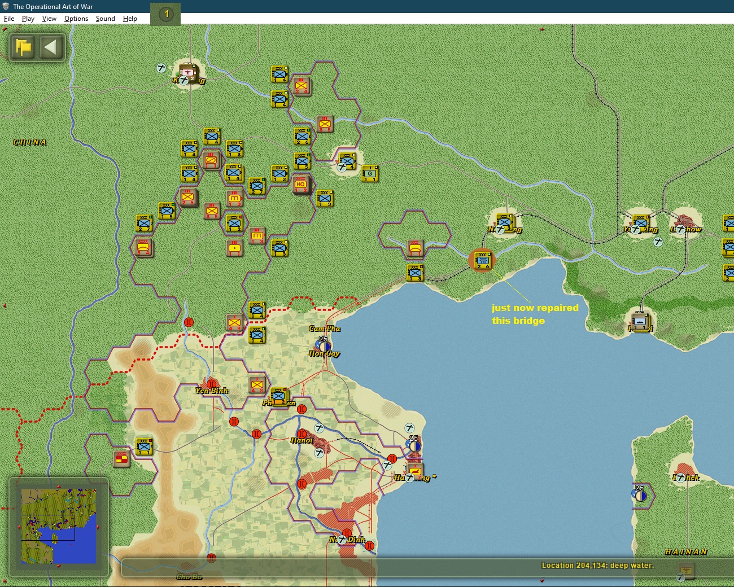Select the red HQ unit counter

point(302,185)
